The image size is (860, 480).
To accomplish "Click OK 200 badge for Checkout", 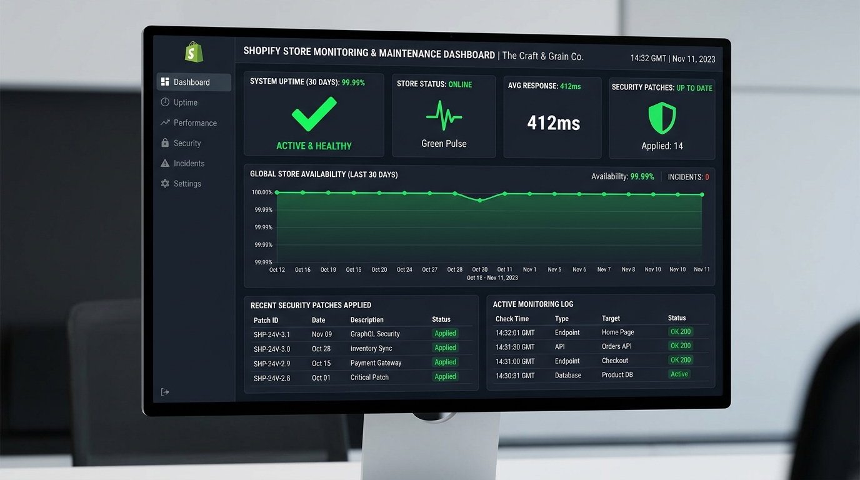I will 681,360.
